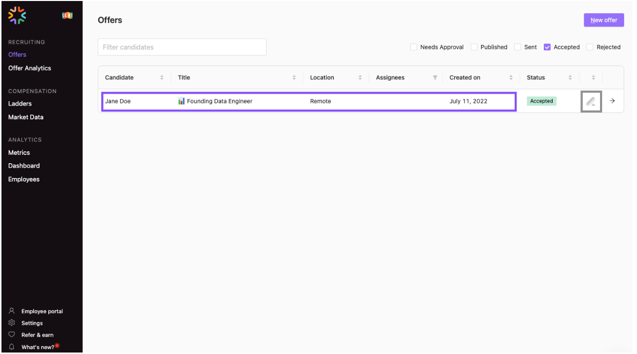Open the Refer & earn link
637x354 pixels.
click(x=37, y=335)
